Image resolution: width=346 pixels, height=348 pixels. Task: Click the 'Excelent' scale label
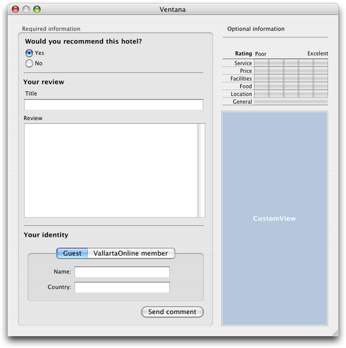(318, 53)
